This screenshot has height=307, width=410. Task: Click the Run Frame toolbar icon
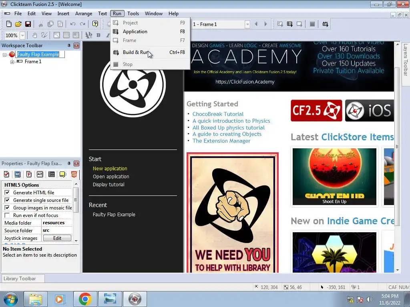click(299, 24)
